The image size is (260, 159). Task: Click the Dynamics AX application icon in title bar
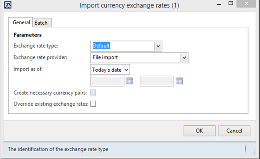[x=8, y=5]
